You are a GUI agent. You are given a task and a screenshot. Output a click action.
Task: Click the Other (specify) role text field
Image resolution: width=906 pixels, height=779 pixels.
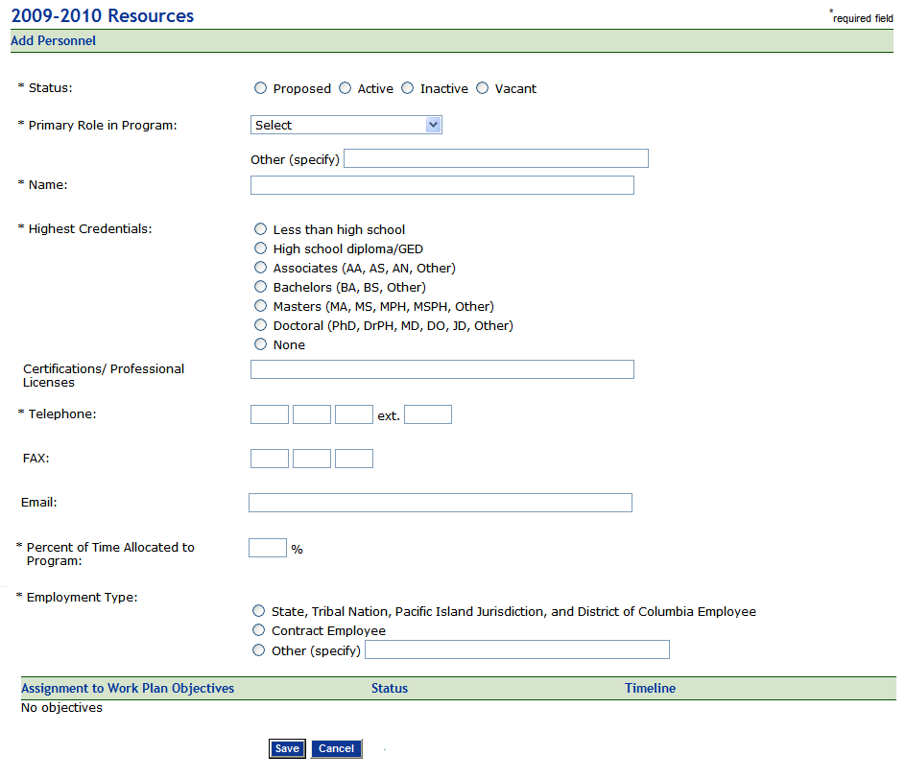click(496, 158)
